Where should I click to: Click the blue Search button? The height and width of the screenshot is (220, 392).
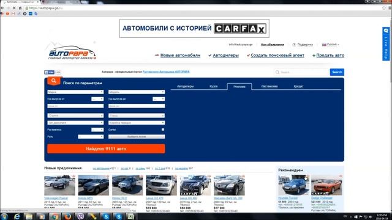[x=337, y=72]
